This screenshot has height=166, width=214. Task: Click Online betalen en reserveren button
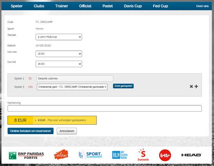[30, 131]
